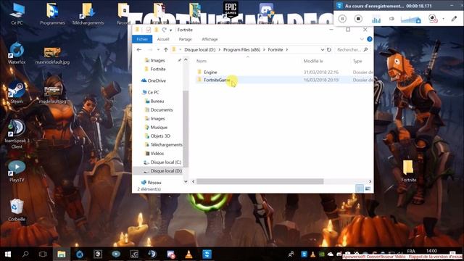
Task: Click the Fortnite breadcrumb in address bar
Action: [275, 50]
